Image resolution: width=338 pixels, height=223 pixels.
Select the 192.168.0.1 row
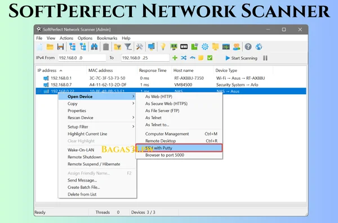[171, 78]
